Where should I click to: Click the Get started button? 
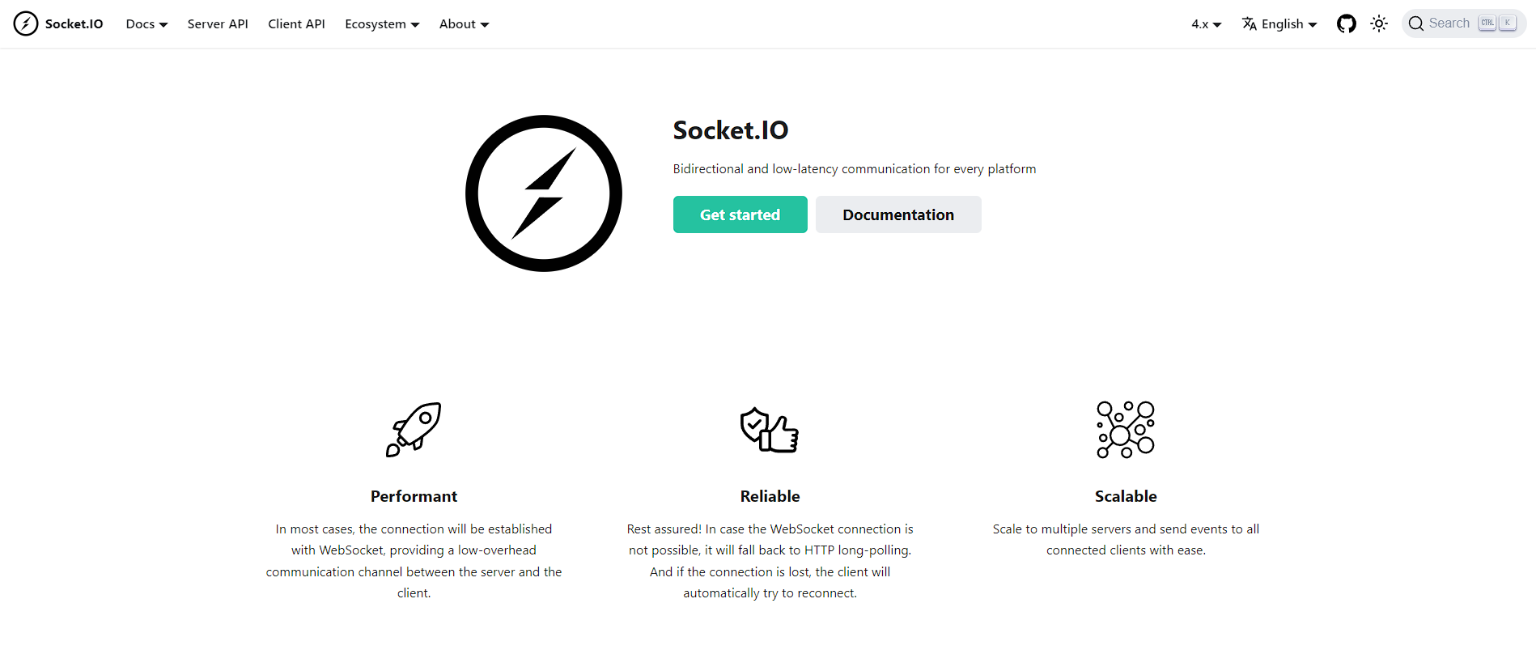pyautogui.click(x=739, y=214)
